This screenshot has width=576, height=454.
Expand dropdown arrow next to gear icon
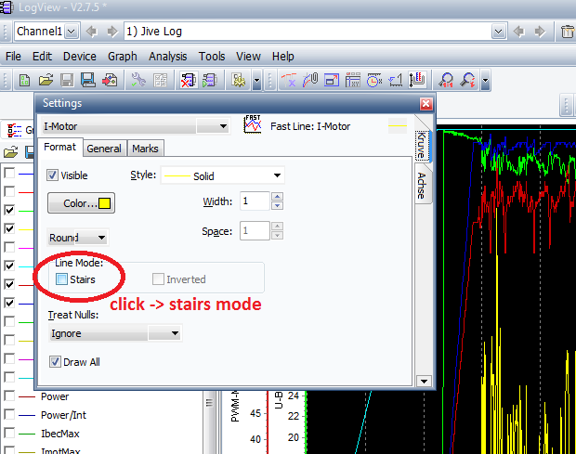click(256, 80)
